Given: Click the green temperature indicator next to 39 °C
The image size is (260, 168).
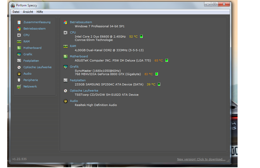Looking at the screenshot, I should 159,84.
